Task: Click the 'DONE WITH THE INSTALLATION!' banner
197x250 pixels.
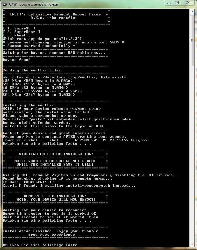Action: pyautogui.click(x=55, y=196)
